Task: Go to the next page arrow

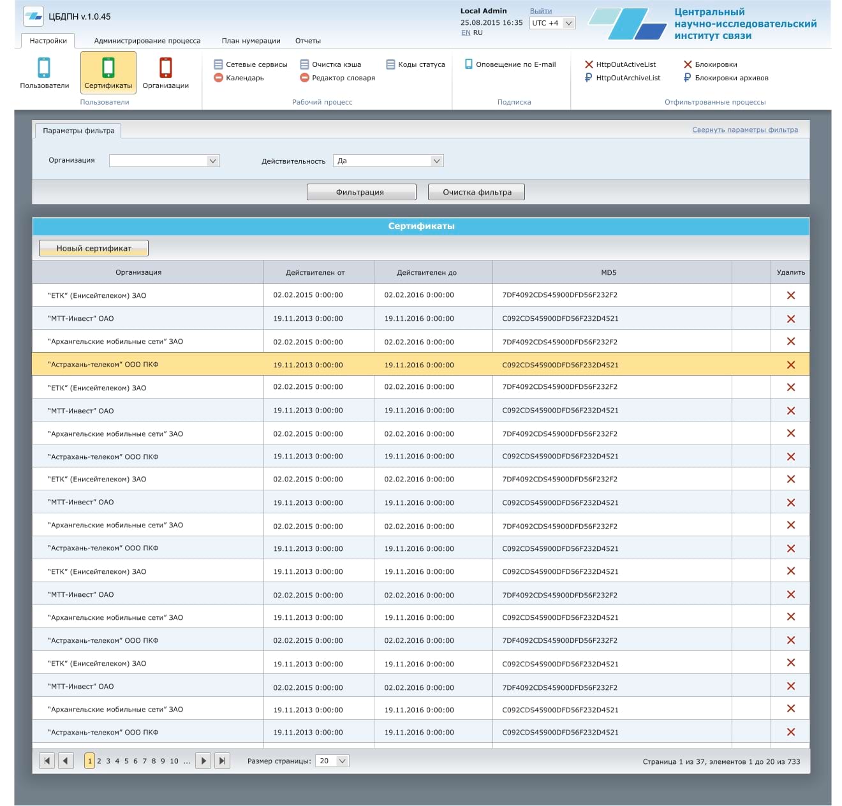Action: coord(203,761)
